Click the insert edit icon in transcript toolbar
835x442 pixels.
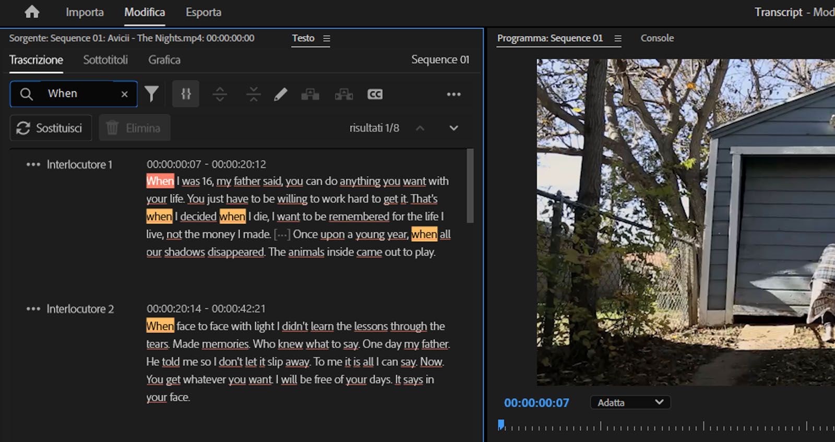click(310, 94)
